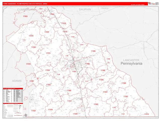Viewport: 161px width, 121px height.
Task: Select ZIP code 17339 label
Action: tap(47, 32)
